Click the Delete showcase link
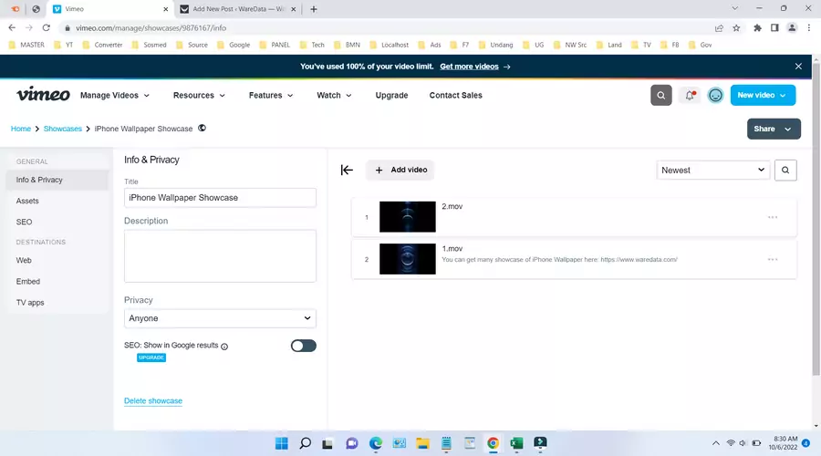This screenshot has width=821, height=456. pyautogui.click(x=153, y=401)
